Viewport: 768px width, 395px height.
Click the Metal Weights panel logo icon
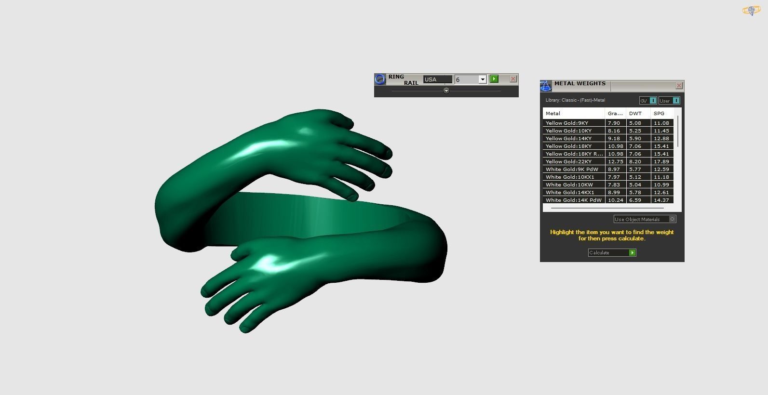[x=546, y=86]
